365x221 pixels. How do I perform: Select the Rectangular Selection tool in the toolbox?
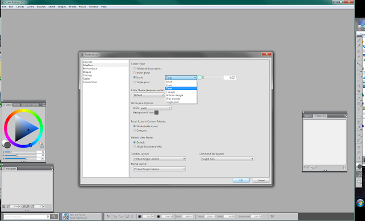pos(359,69)
